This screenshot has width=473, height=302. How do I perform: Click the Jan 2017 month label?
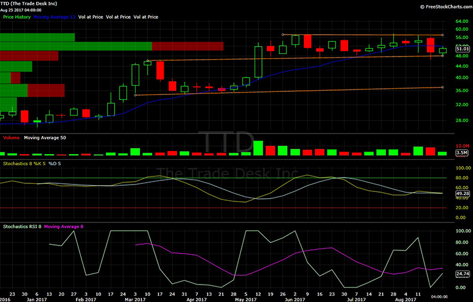point(37,300)
